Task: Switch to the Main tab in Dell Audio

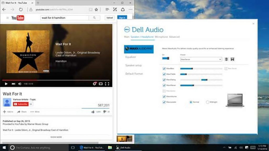Action: pyautogui.click(x=127, y=37)
